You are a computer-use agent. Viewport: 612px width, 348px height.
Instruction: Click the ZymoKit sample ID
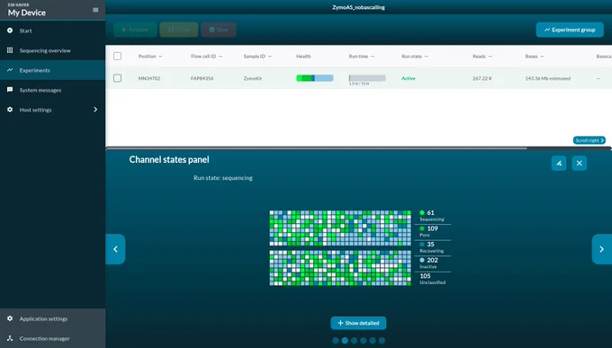pos(253,78)
